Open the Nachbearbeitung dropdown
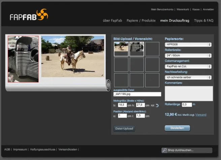Viewport: 221px width, 160px height. pos(188,77)
